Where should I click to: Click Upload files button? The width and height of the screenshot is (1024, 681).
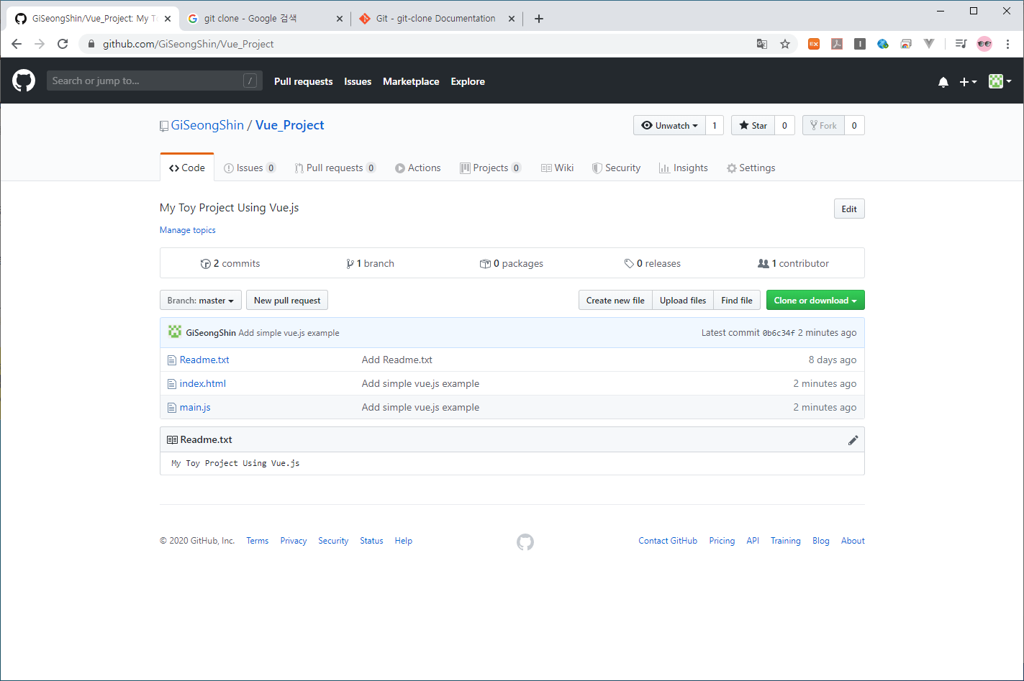(x=683, y=300)
